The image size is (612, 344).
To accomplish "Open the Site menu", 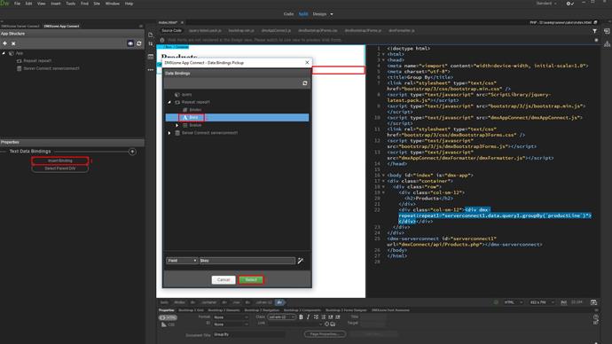I will [x=97, y=4].
